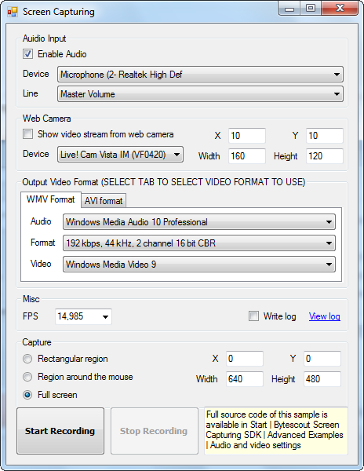
Task: Expand the Windows Media Video 9 dropdown
Action: (x=199, y=265)
